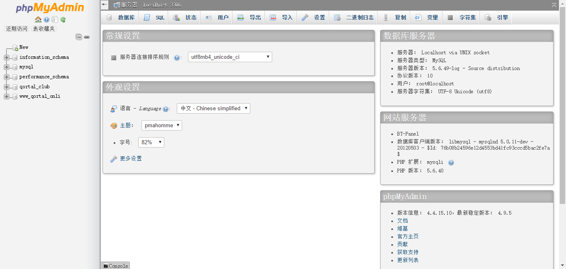Open the documentation pages icon in the sidebar

[55, 19]
